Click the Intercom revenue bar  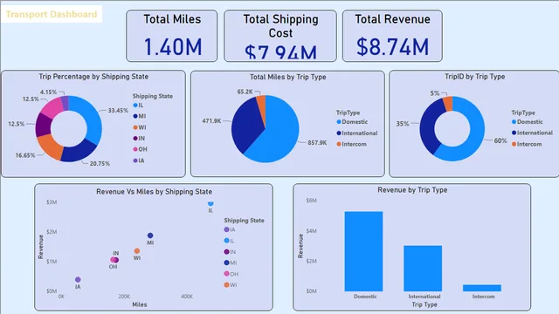click(x=482, y=288)
